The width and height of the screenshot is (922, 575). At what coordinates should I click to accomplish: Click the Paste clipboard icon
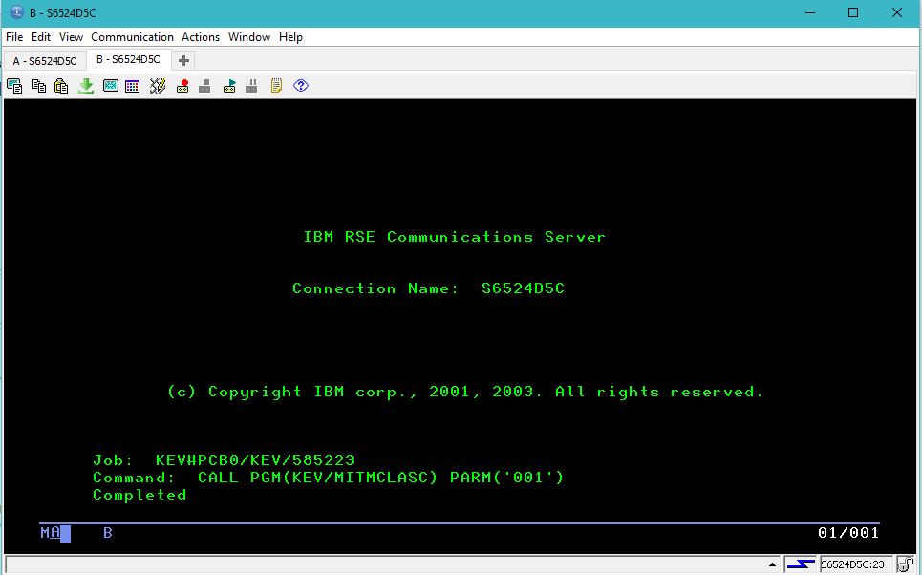(x=61, y=86)
